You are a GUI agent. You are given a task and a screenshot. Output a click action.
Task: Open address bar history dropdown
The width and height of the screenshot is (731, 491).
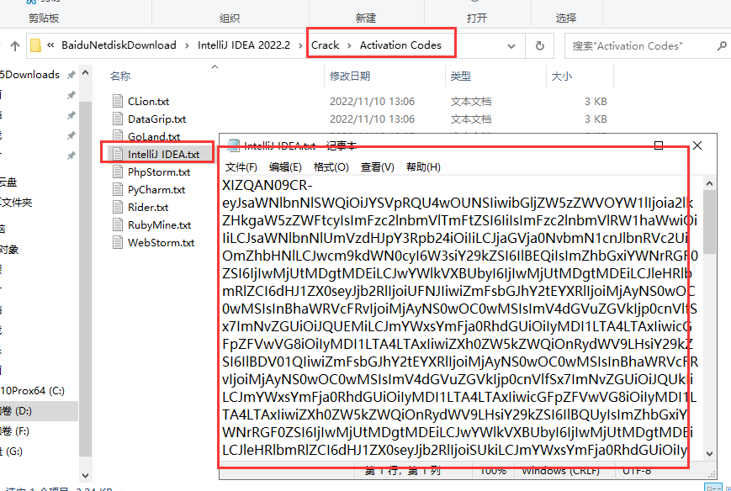(x=511, y=46)
